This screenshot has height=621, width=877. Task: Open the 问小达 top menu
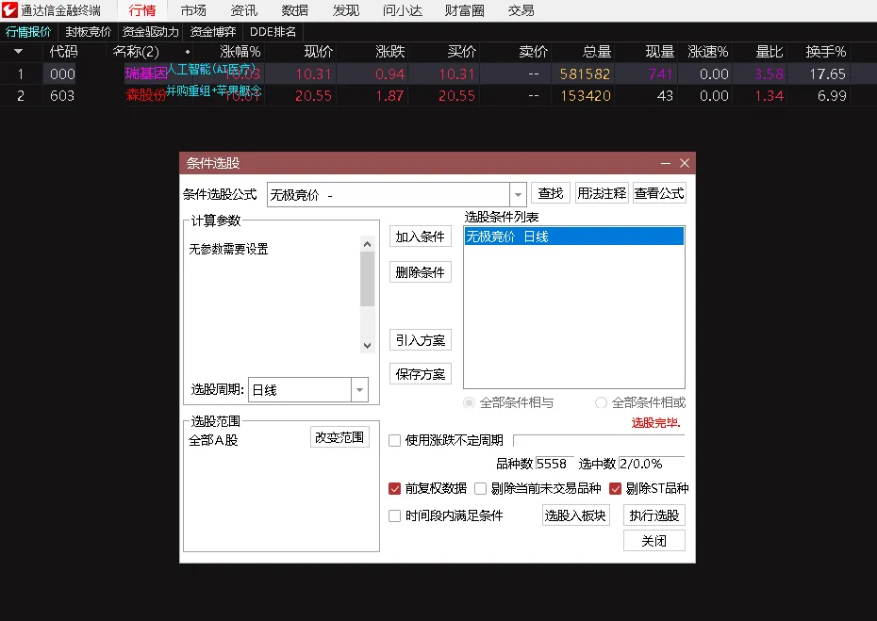(402, 10)
